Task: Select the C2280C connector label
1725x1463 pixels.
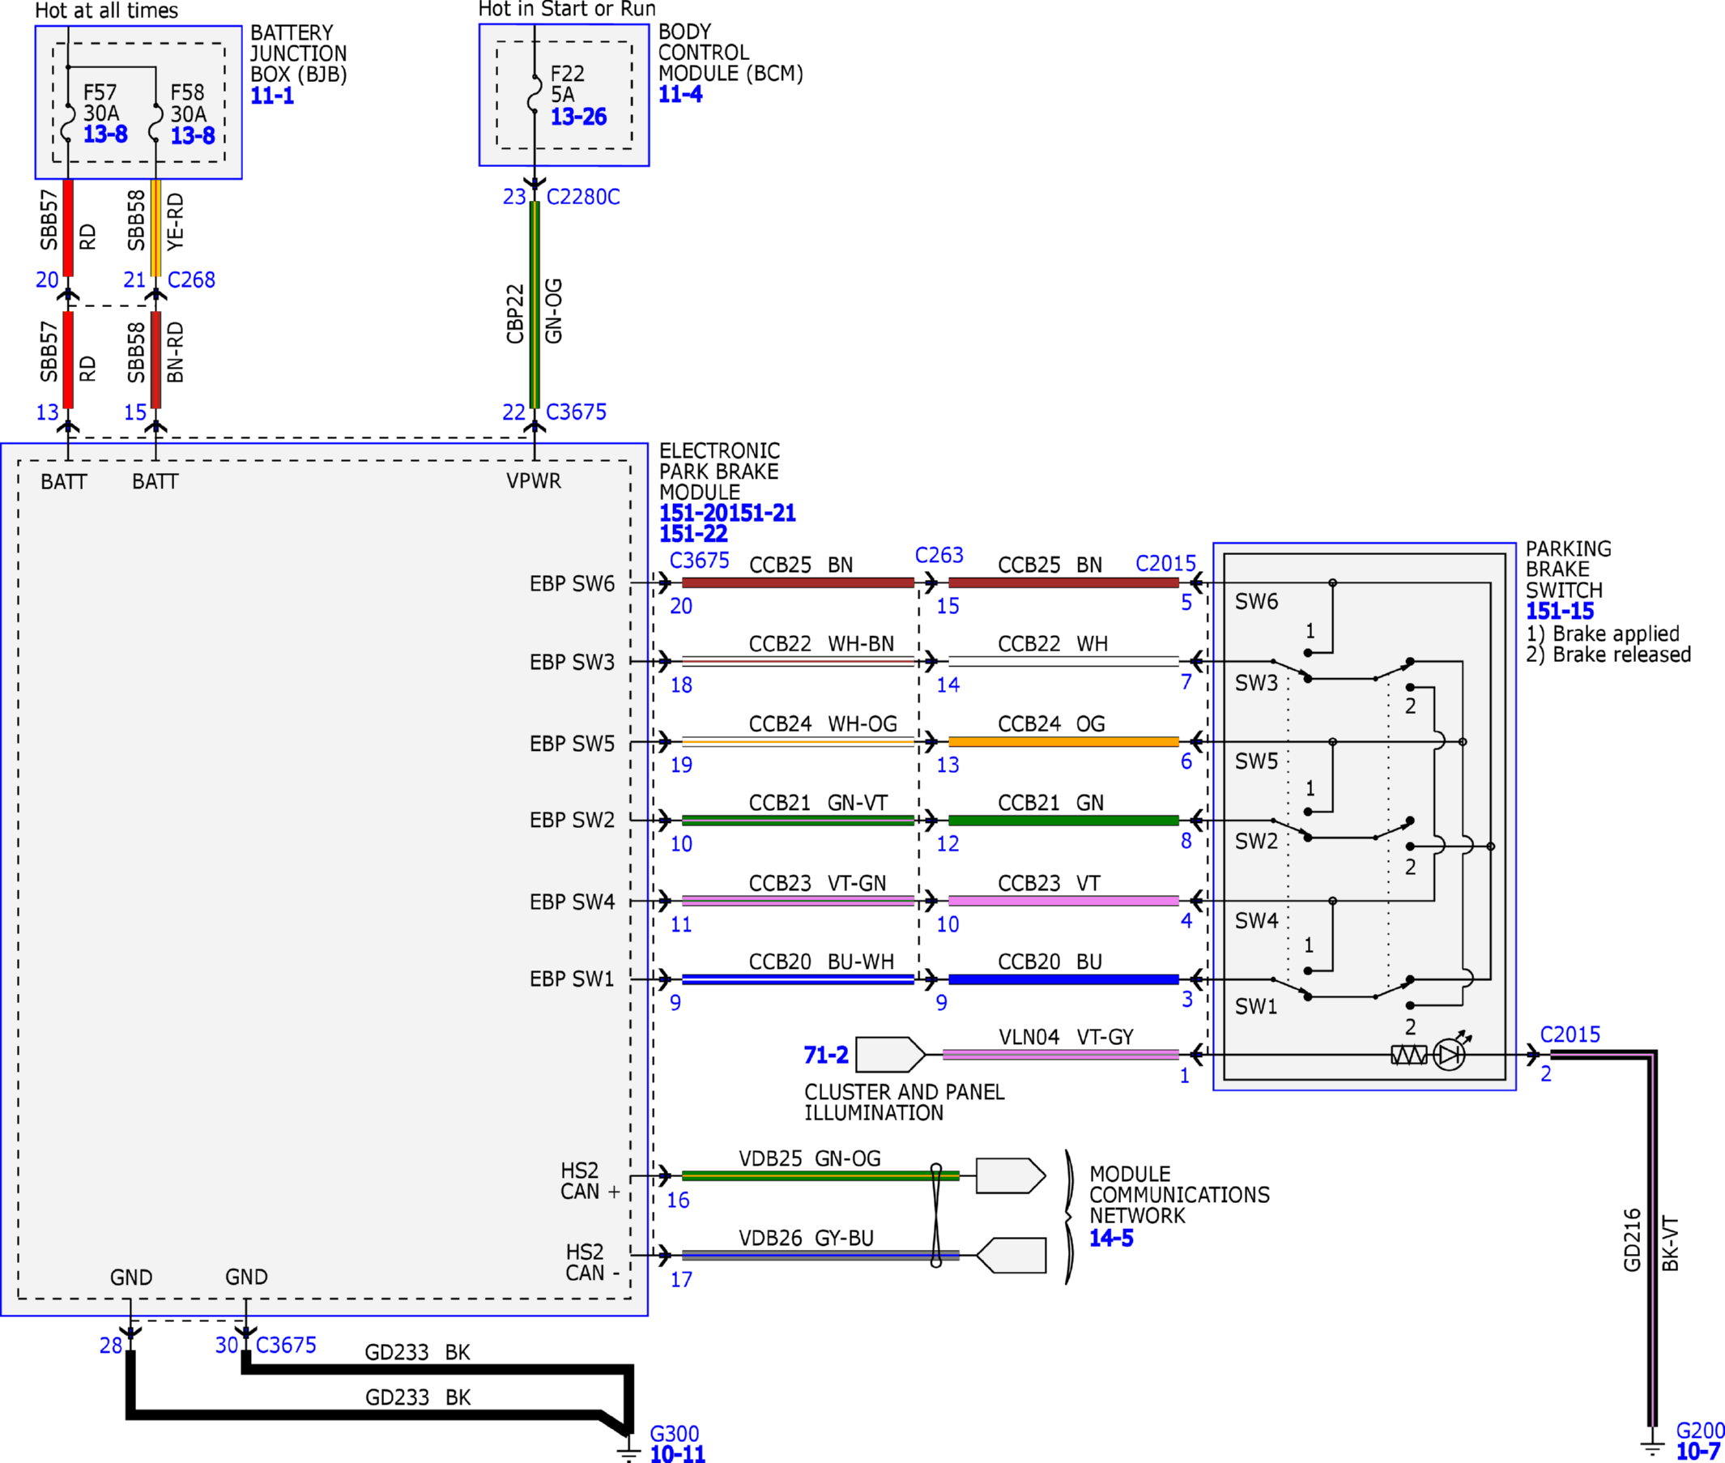Action: pyautogui.click(x=583, y=197)
